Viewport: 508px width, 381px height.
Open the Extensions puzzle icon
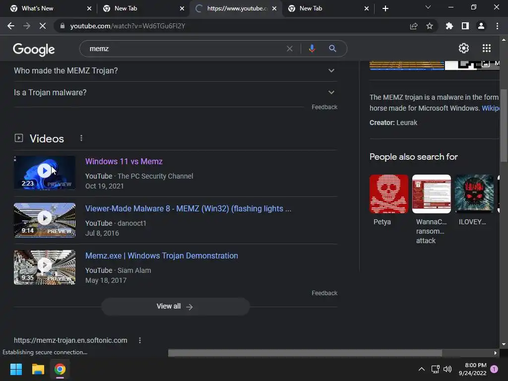tap(449, 26)
